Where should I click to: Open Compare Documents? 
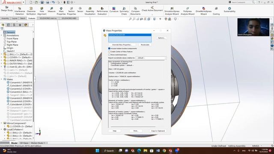point(135,11)
